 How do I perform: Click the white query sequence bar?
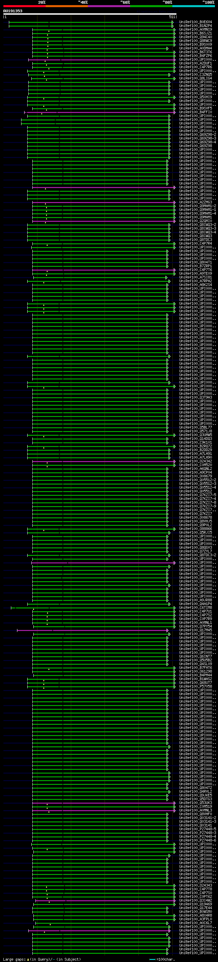[x=90, y=14]
